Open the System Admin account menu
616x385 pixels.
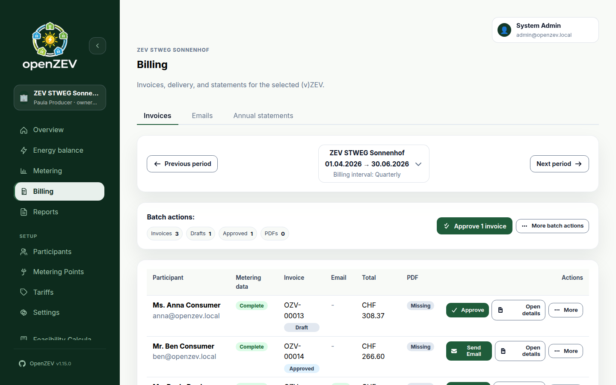(545, 30)
